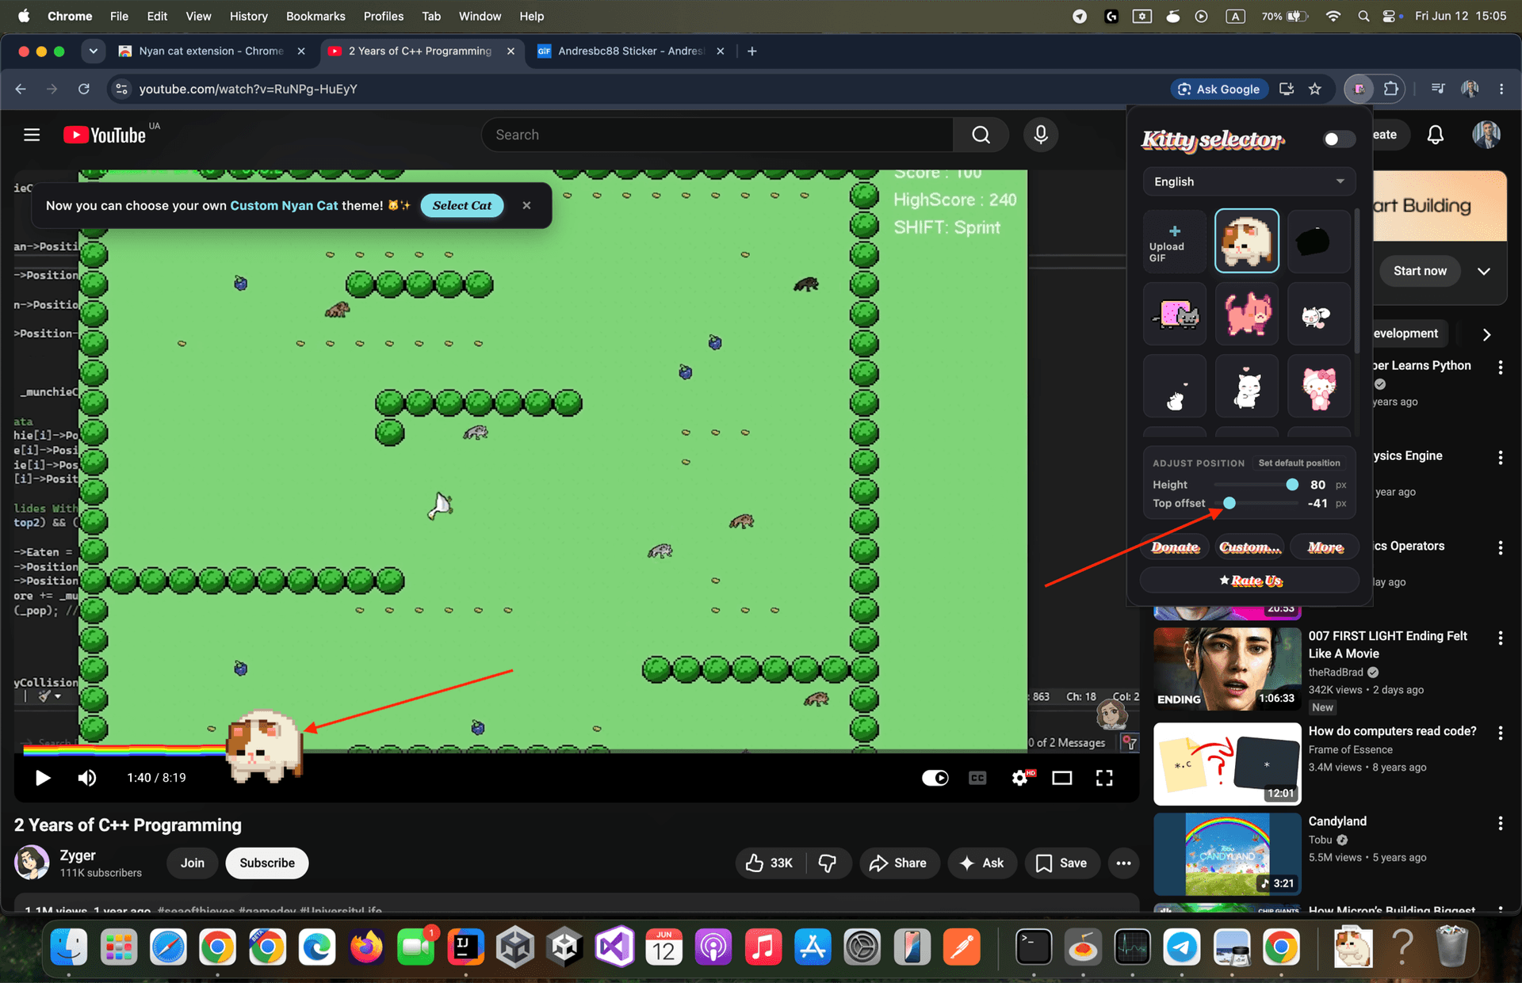This screenshot has height=983, width=1522.
Task: Open the Custom... button
Action: tap(1249, 547)
